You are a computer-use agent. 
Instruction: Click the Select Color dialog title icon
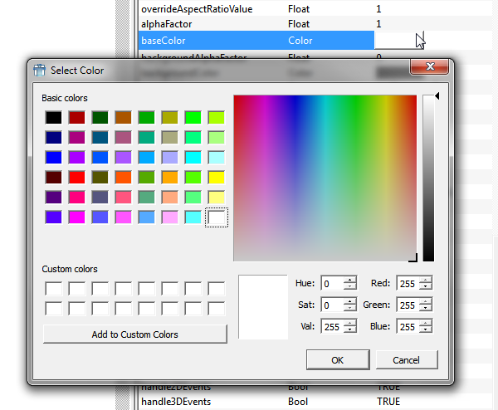coord(38,71)
